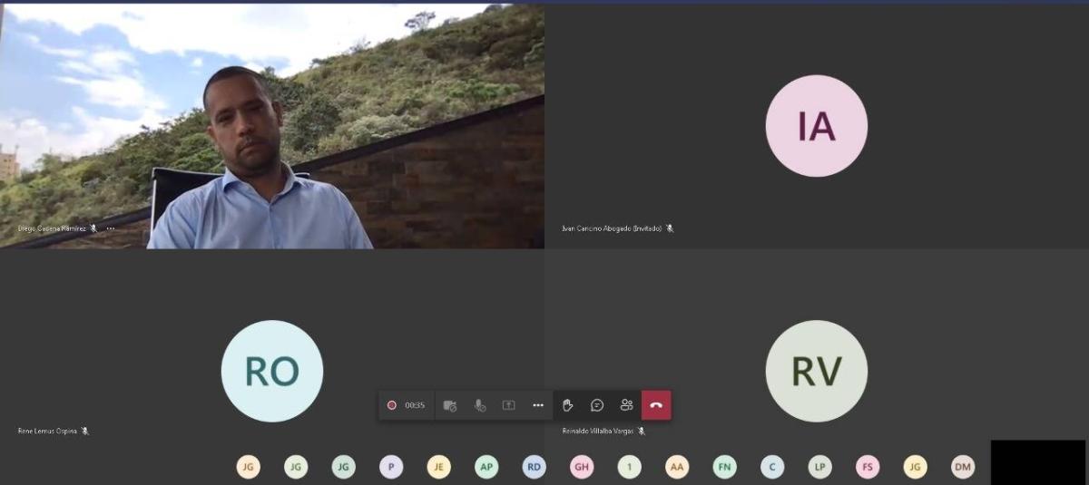The width and height of the screenshot is (1089, 485).
Task: Open the More actions ellipsis in toolbar
Action: pyautogui.click(x=538, y=405)
